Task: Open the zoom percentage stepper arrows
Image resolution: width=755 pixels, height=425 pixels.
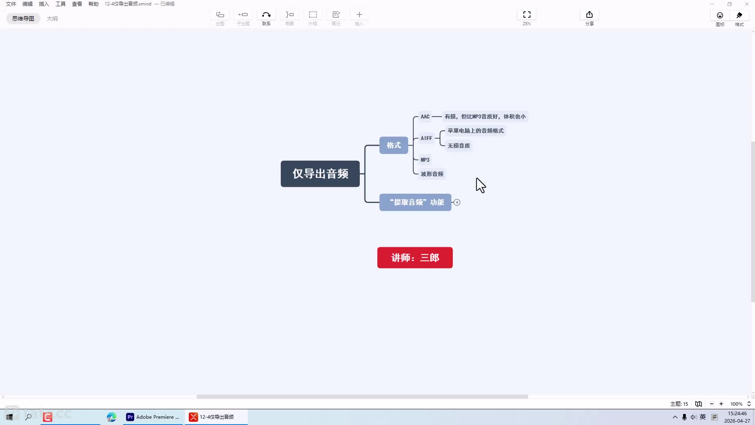Action: 749,404
